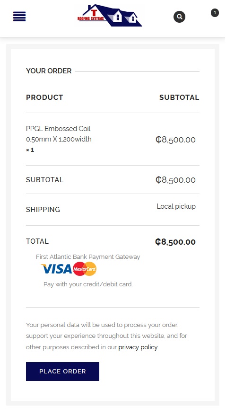Click the VISA card logo
This screenshot has width=226, height=416.
pos(56,269)
